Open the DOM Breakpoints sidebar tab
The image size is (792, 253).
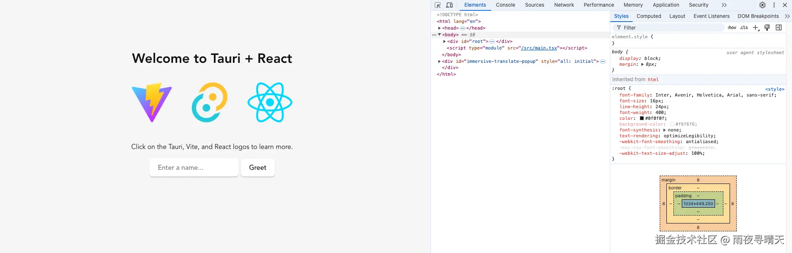(758, 16)
